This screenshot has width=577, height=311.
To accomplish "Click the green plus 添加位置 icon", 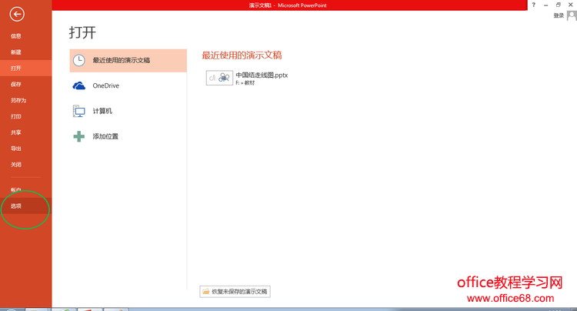I will [78, 136].
